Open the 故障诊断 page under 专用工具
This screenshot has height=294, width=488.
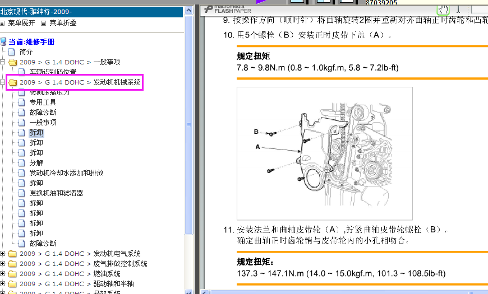pyautogui.click(x=43, y=112)
